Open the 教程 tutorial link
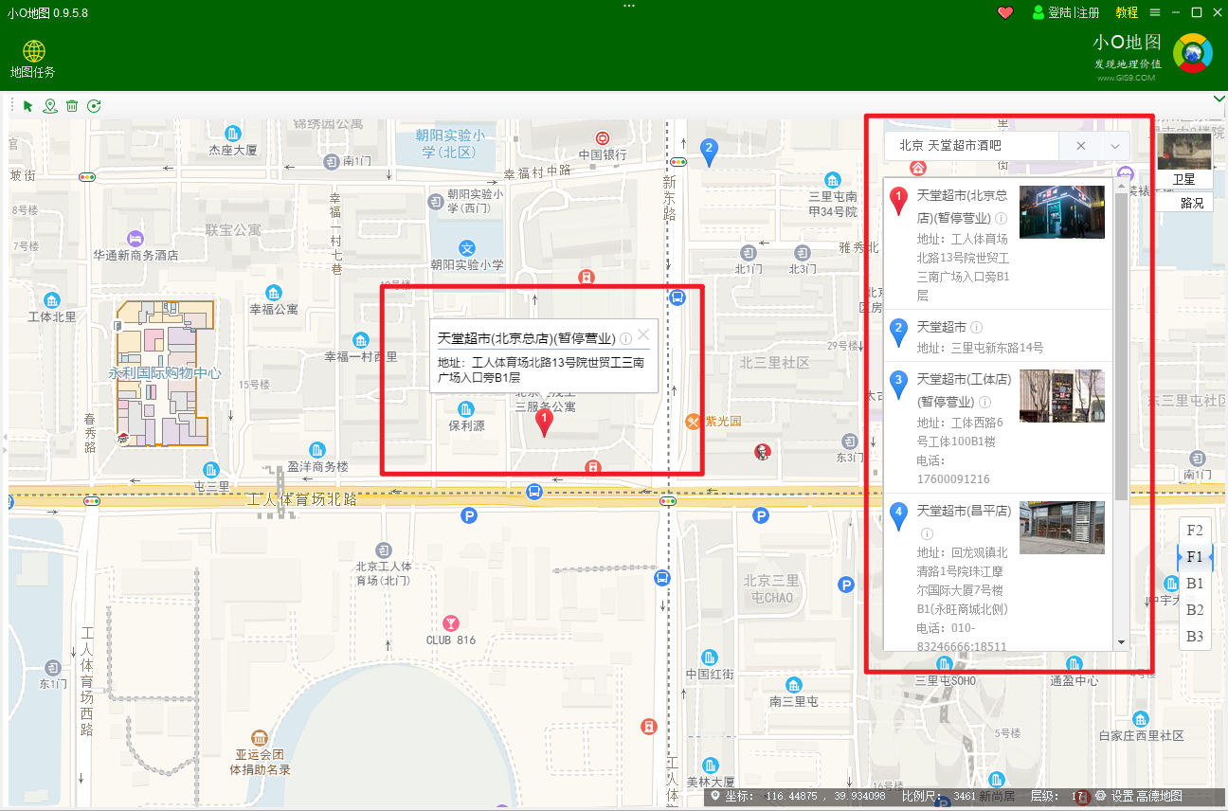The width and height of the screenshot is (1228, 811). (x=1127, y=12)
